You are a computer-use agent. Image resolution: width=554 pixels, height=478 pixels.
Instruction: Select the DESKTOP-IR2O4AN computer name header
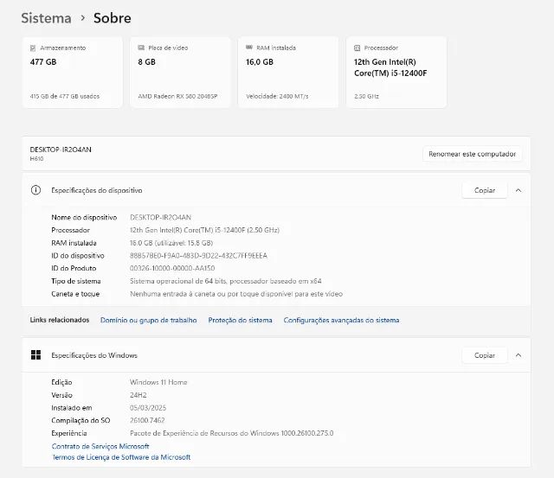click(61, 150)
